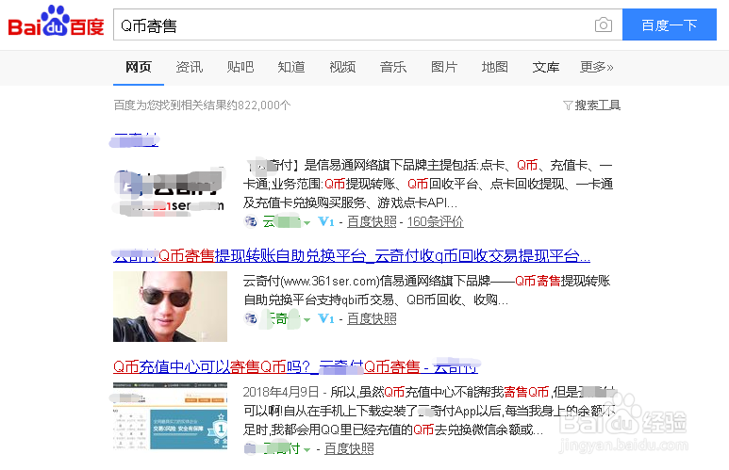Expand second result's green source dropdown arrow
This screenshot has height=470, width=729.
pyautogui.click(x=307, y=320)
